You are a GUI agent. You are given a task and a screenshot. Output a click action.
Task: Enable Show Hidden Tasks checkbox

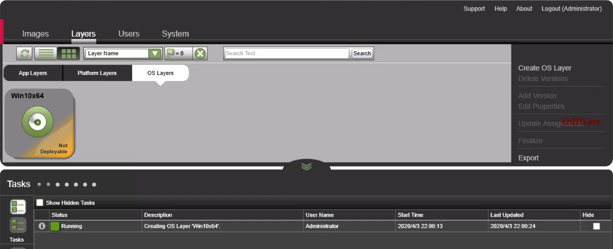pos(40,203)
